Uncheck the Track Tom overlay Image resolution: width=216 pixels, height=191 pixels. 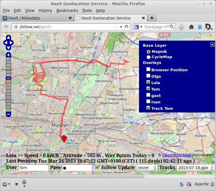coord(148,108)
